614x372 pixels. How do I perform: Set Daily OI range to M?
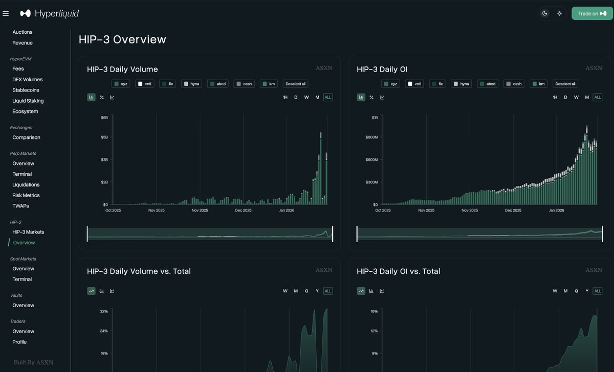[587, 97]
